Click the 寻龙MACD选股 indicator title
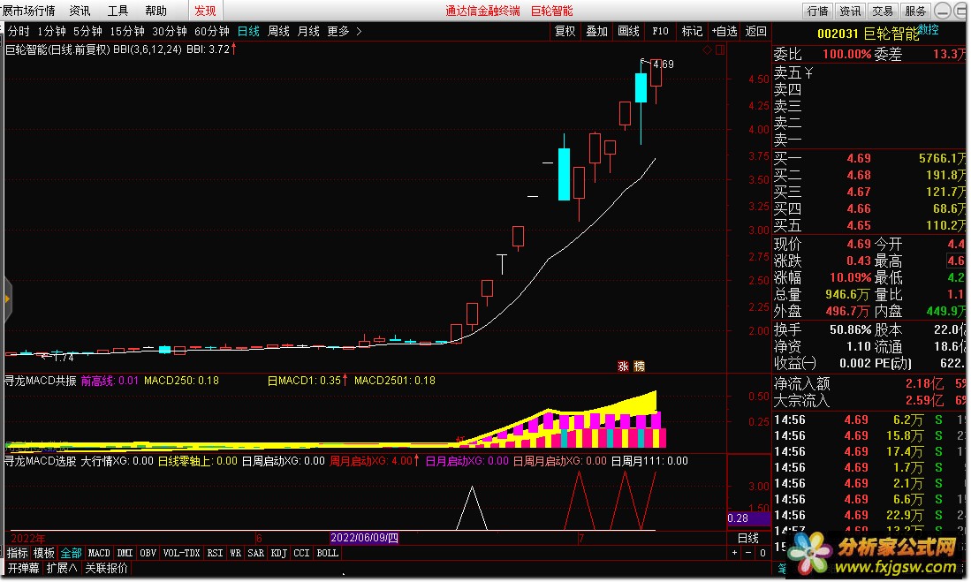 pyautogui.click(x=41, y=461)
